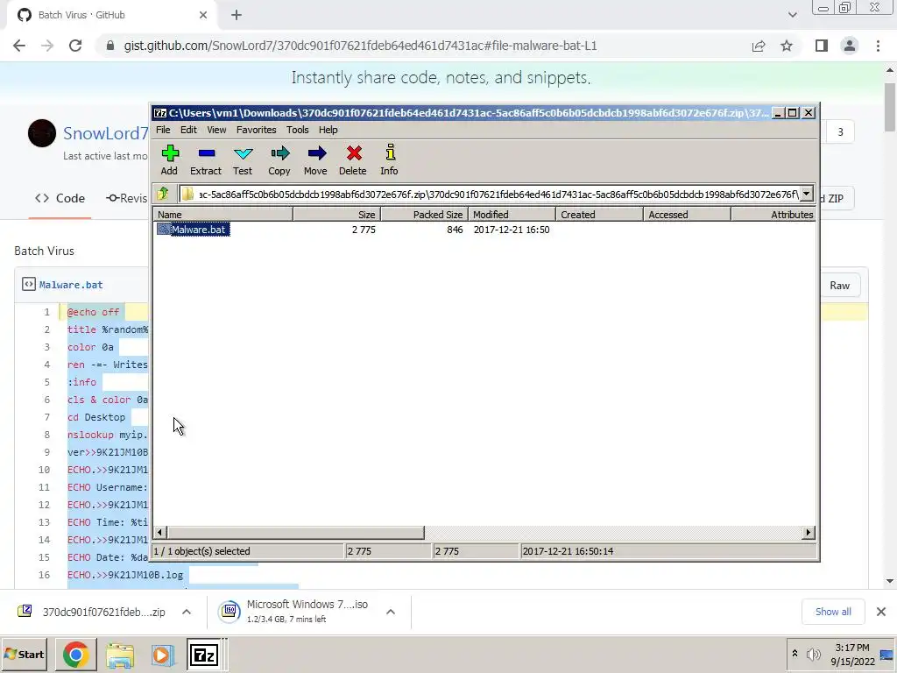Open Windows 7 iso download options chevron
Image resolution: width=897 pixels, height=673 pixels.
[391, 612]
